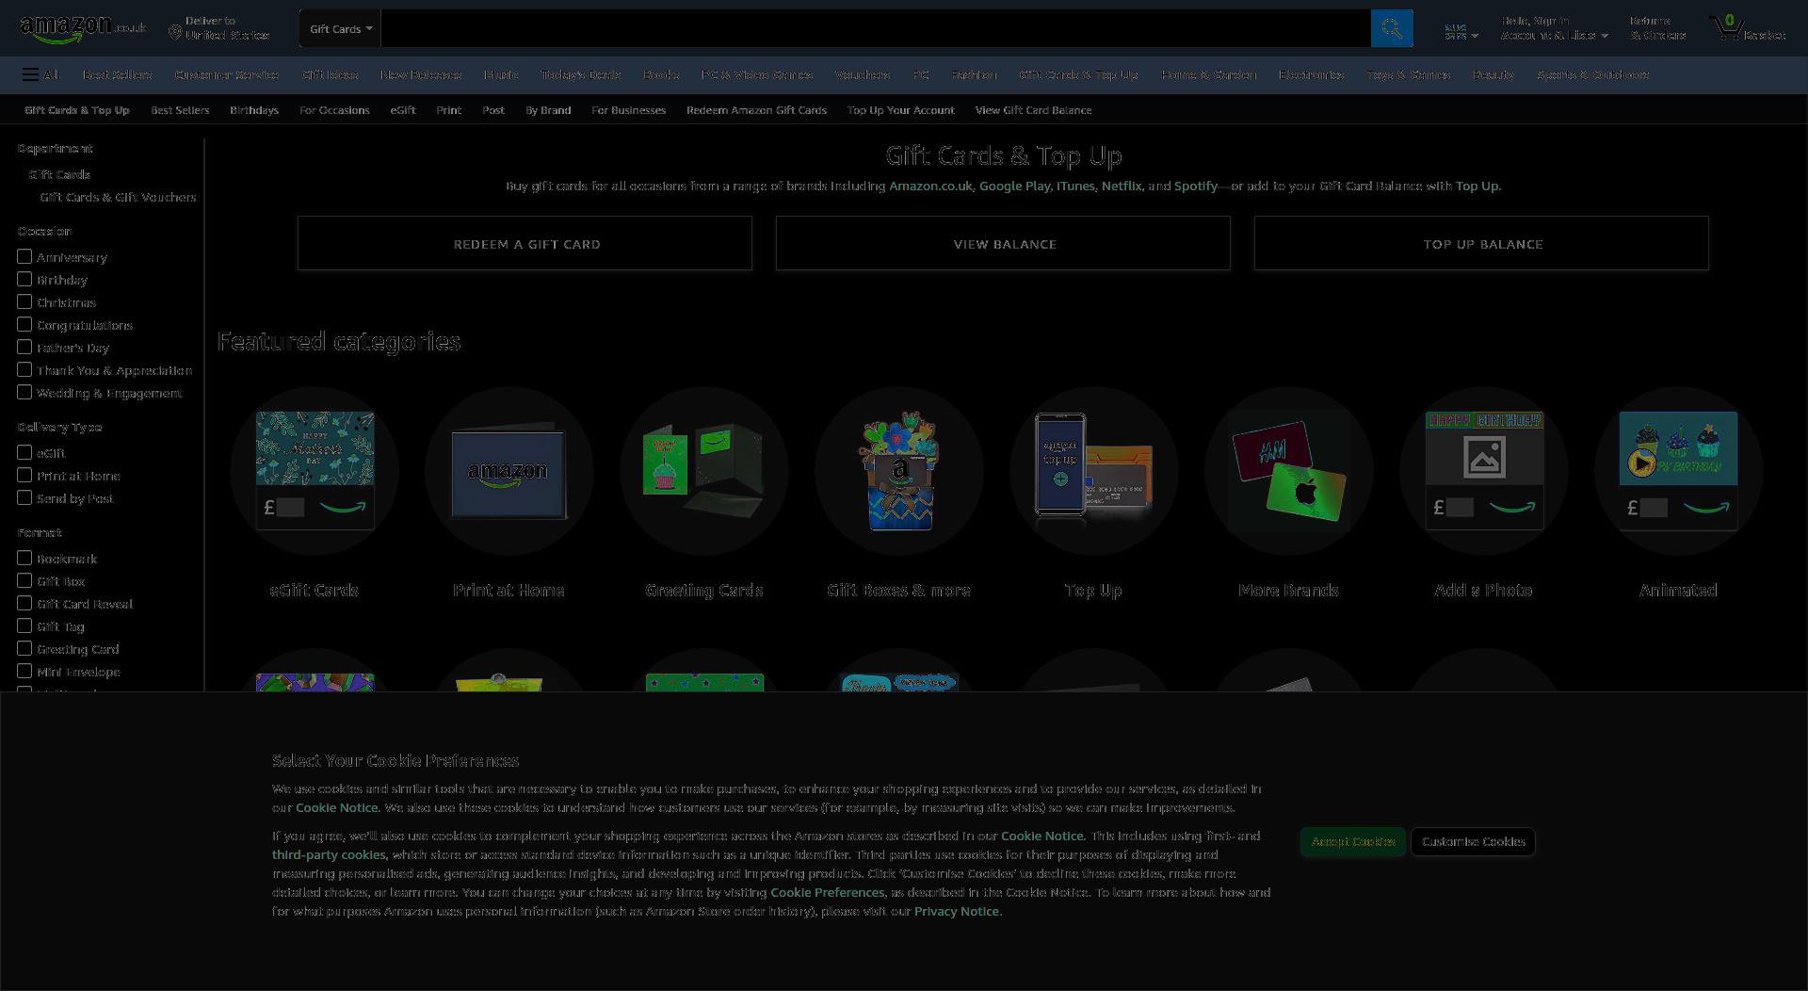This screenshot has height=991, width=1808.
Task: Open the Add a Photo category image
Action: [x=1484, y=470]
